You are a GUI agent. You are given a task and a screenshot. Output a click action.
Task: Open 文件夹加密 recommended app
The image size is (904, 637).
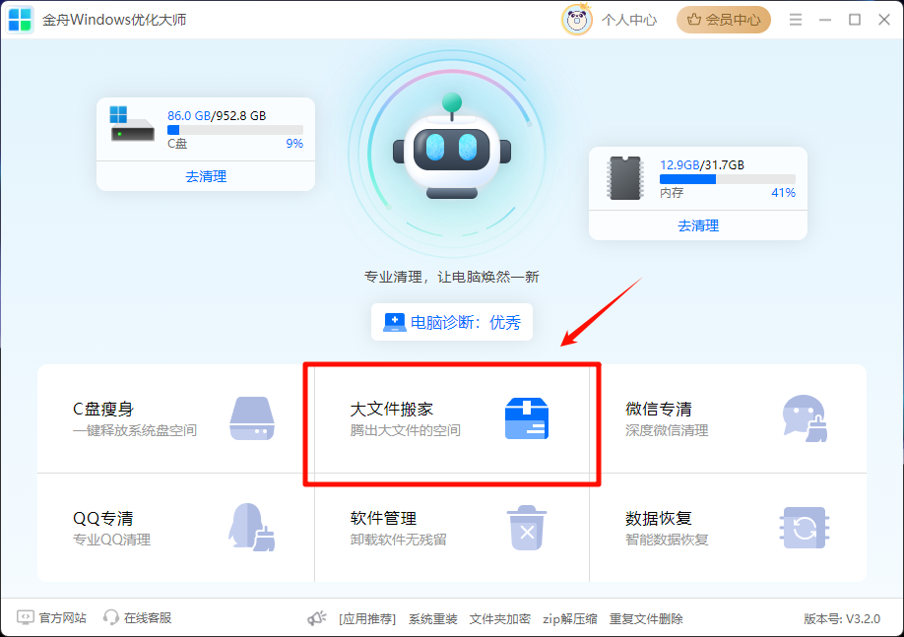pos(500,619)
